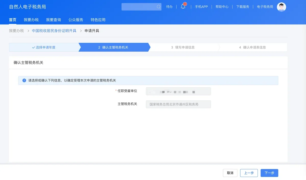Screen dimensions: 306x180
Task: Switch to the 首页 tab
Action: point(12,19)
